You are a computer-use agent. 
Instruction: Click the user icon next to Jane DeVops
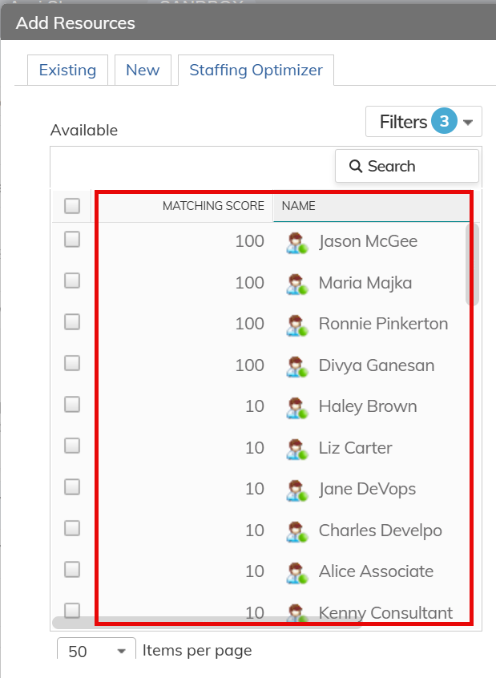coord(297,490)
